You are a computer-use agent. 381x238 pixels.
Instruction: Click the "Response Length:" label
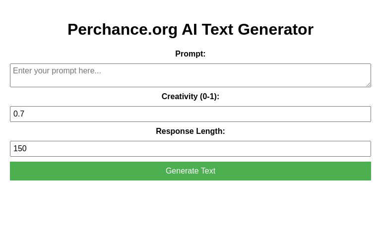[190, 131]
